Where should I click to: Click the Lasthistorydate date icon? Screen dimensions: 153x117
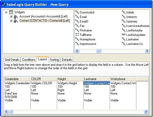click(x=124, y=35)
